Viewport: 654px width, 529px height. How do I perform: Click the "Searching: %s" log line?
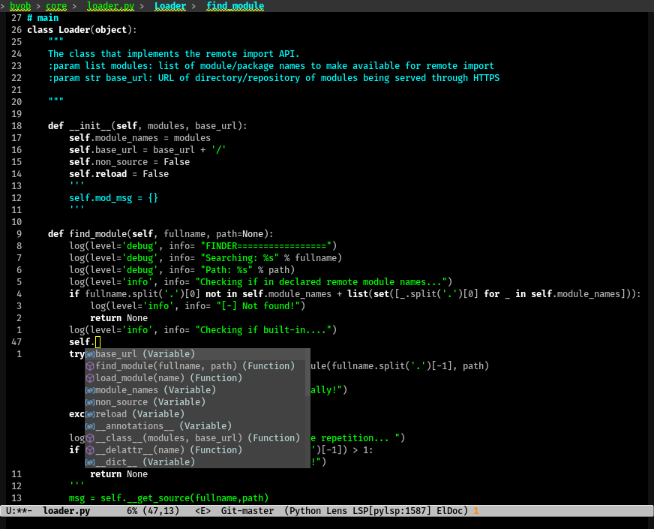coord(205,258)
